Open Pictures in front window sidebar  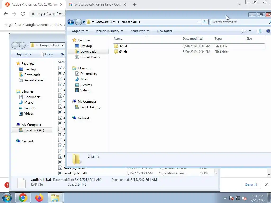click(86, 85)
